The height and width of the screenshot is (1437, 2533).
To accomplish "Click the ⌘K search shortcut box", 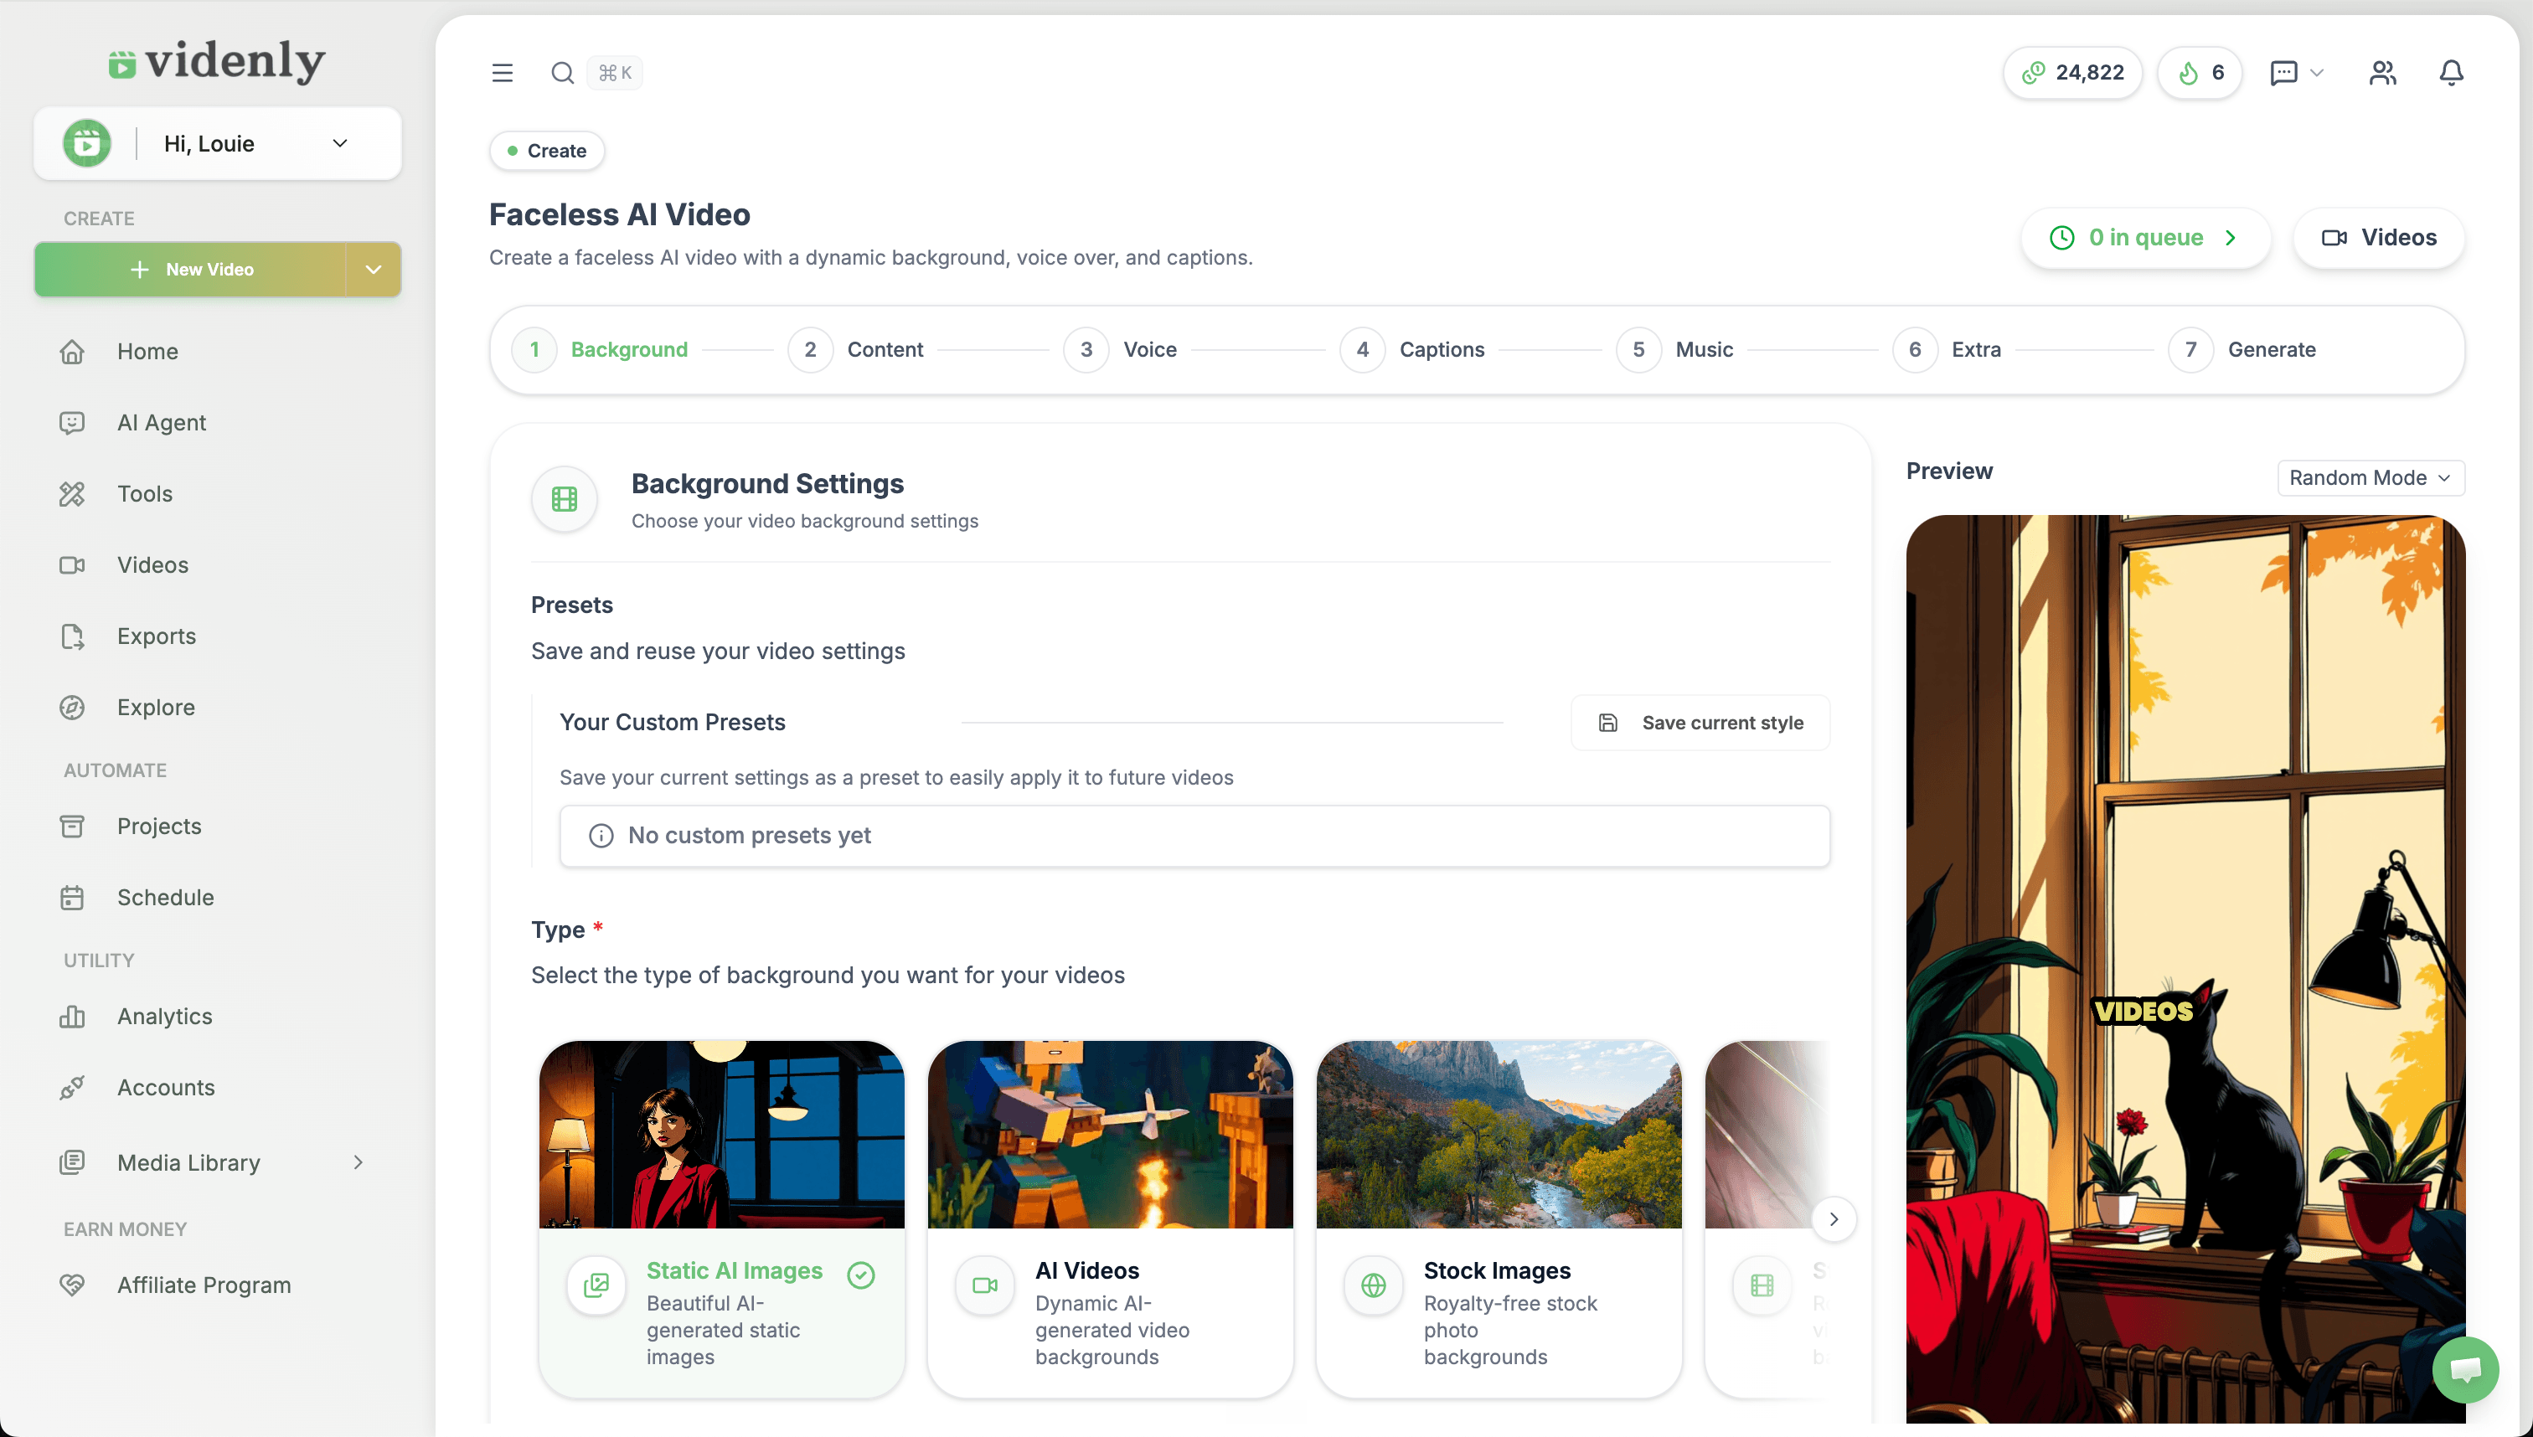I will pos(615,73).
